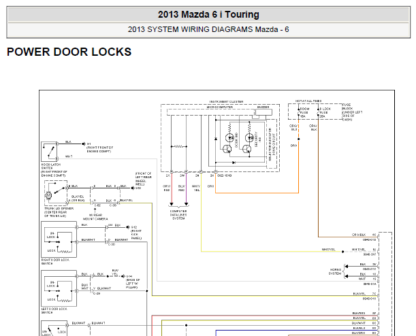Click the resistor symbol in the instrument cluster

pyautogui.click(x=179, y=146)
